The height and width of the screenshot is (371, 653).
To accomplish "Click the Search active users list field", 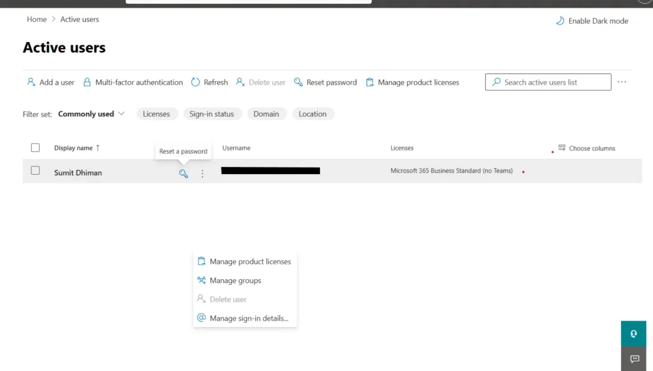I will pyautogui.click(x=547, y=82).
